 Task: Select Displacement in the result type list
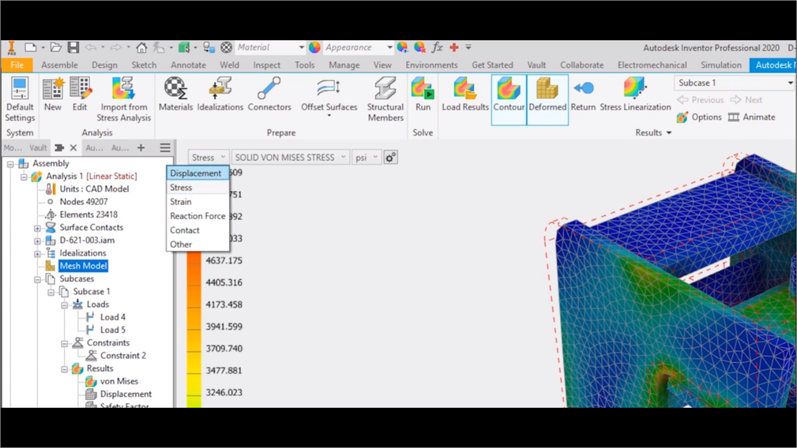197,173
